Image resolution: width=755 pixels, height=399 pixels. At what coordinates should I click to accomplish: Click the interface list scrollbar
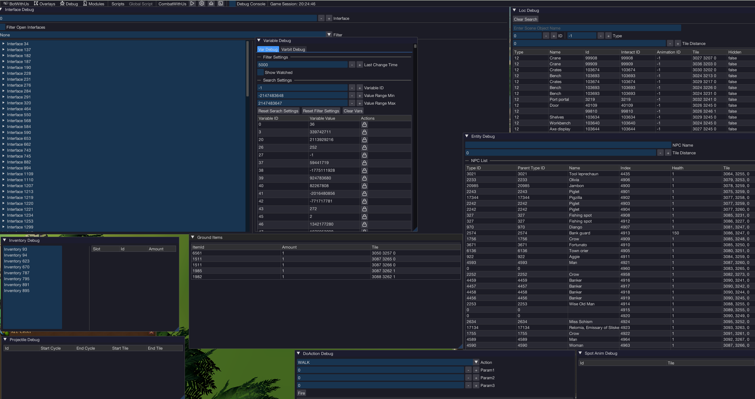click(248, 69)
